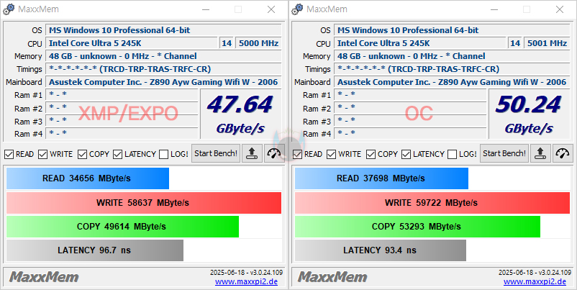
Task: Click the READ 37698 MByte/s bar
Action: pos(381,178)
